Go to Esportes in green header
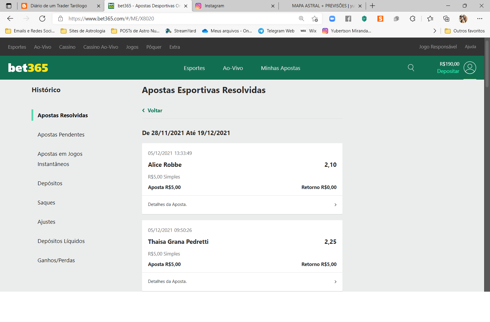 [194, 68]
